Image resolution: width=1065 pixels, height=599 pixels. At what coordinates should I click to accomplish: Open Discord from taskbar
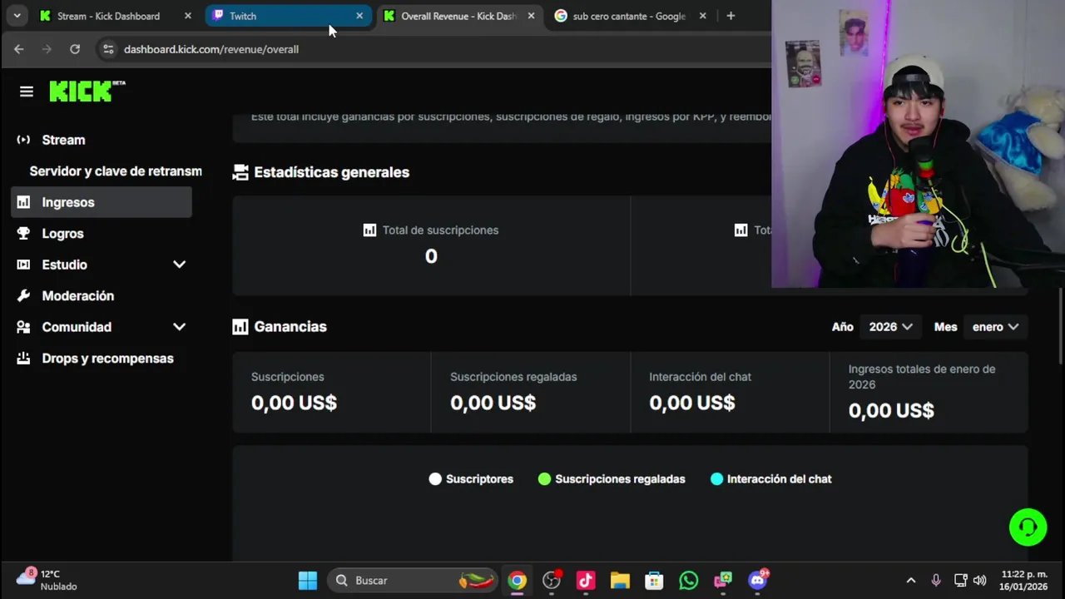[x=757, y=580]
